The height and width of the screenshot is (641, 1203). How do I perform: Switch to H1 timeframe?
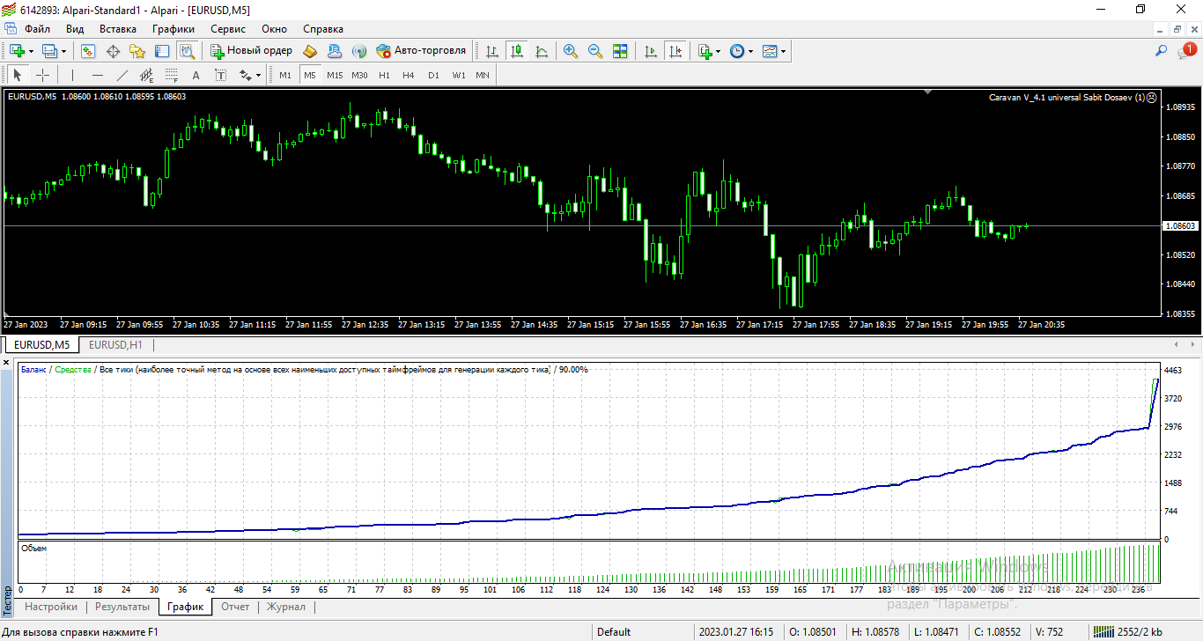coord(384,75)
